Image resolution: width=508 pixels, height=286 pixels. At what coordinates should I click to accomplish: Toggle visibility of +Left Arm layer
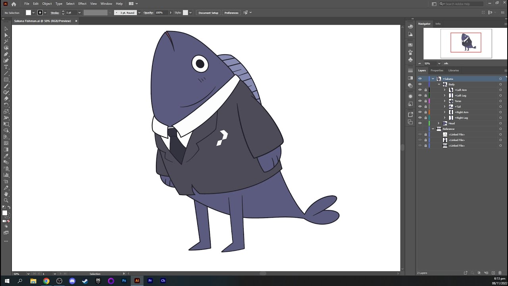click(x=420, y=90)
